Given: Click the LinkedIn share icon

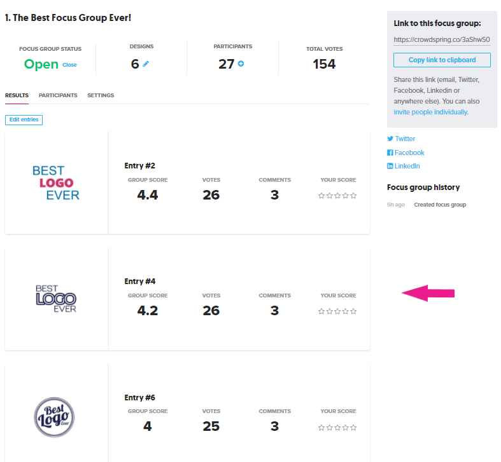Looking at the screenshot, I should click(x=390, y=166).
